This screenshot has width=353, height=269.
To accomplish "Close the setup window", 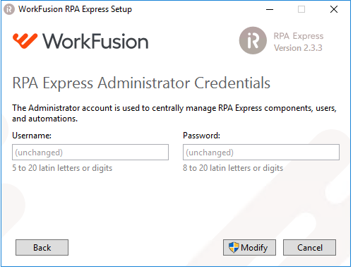I will point(334,9).
